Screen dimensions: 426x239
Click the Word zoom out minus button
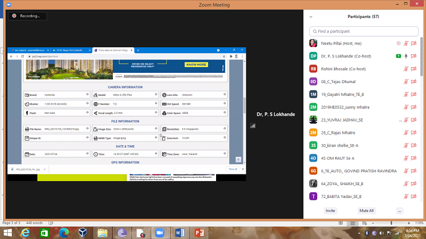[373, 223]
